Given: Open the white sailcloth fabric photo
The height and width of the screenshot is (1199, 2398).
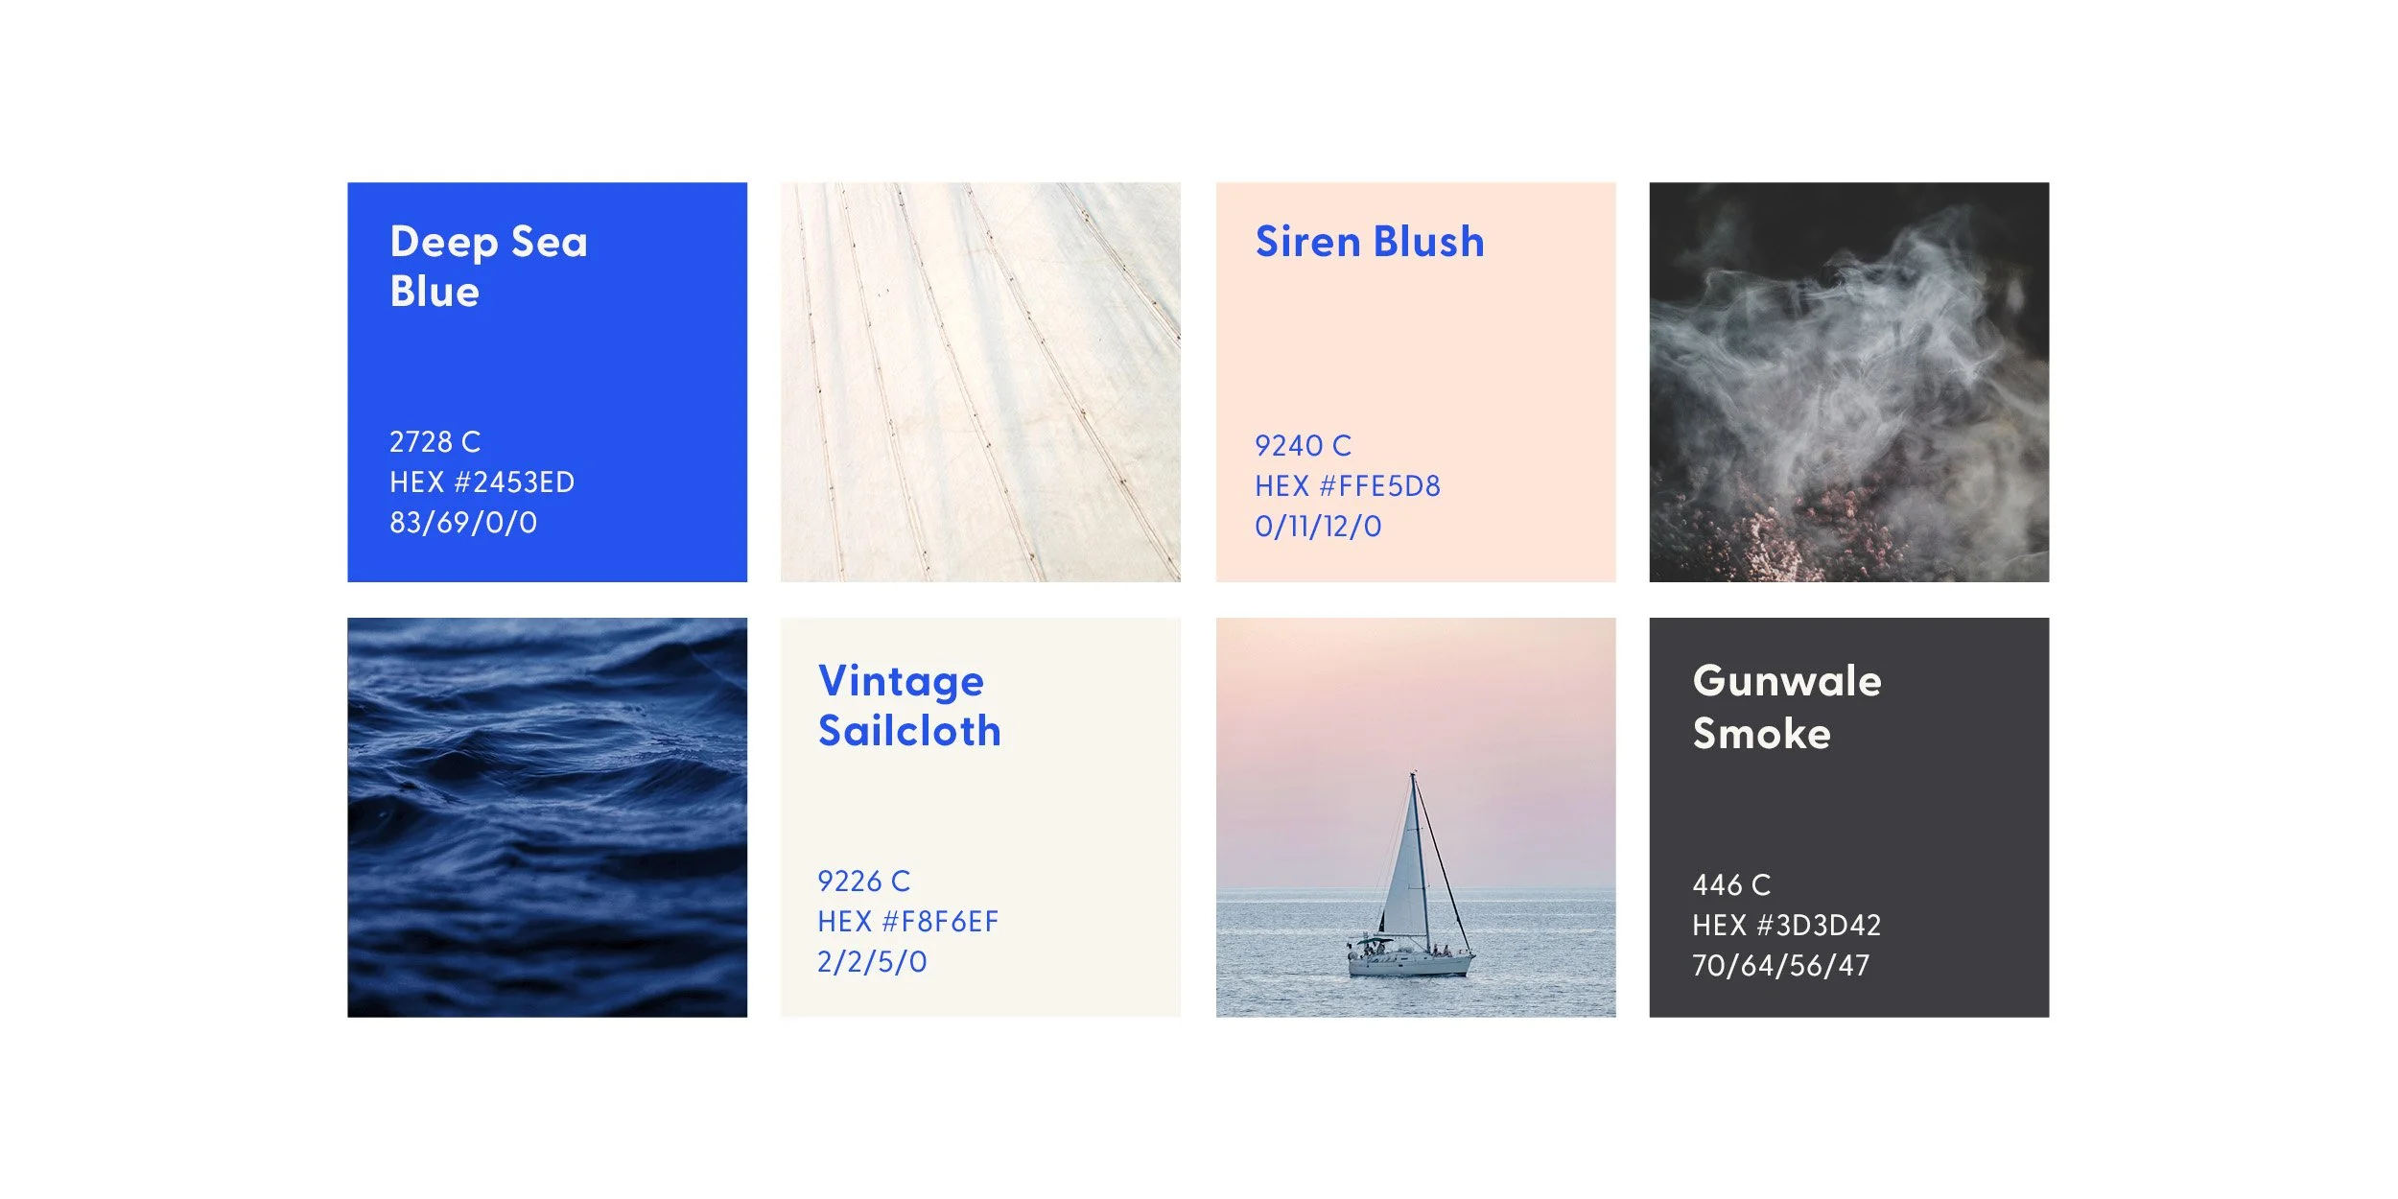Looking at the screenshot, I should pos(980,382).
